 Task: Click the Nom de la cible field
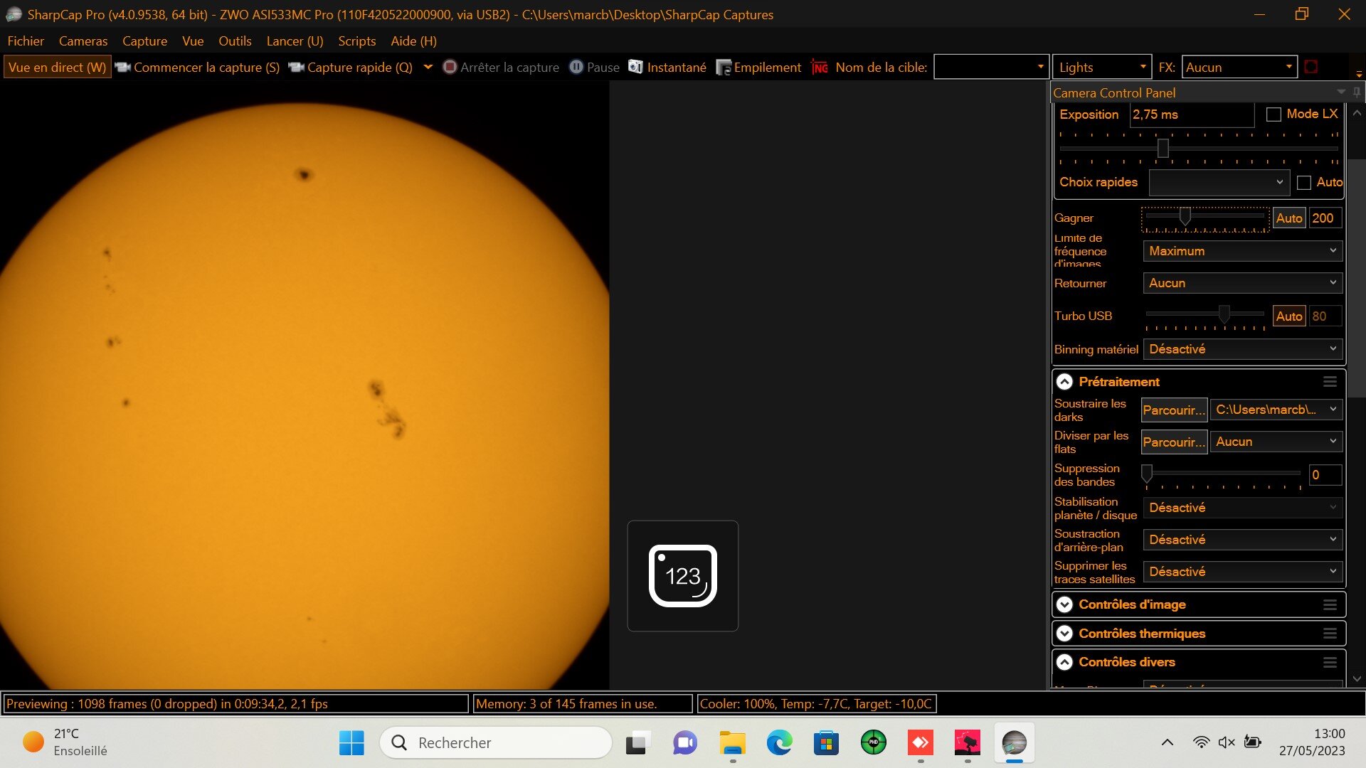(x=991, y=67)
